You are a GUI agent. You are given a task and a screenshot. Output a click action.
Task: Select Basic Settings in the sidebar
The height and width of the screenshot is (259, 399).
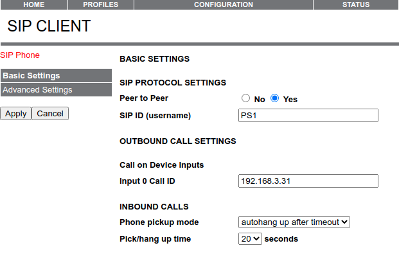56,76
